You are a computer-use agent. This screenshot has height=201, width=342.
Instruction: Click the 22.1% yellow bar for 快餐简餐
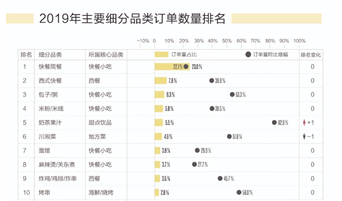tap(172, 66)
